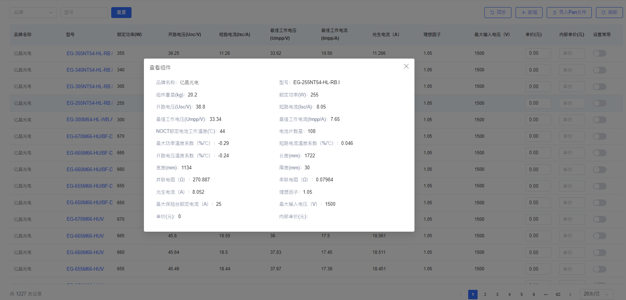Open model link EG-355NT54-HL-RB.I
Viewport: 626px width, 300px height.
(x=89, y=53)
